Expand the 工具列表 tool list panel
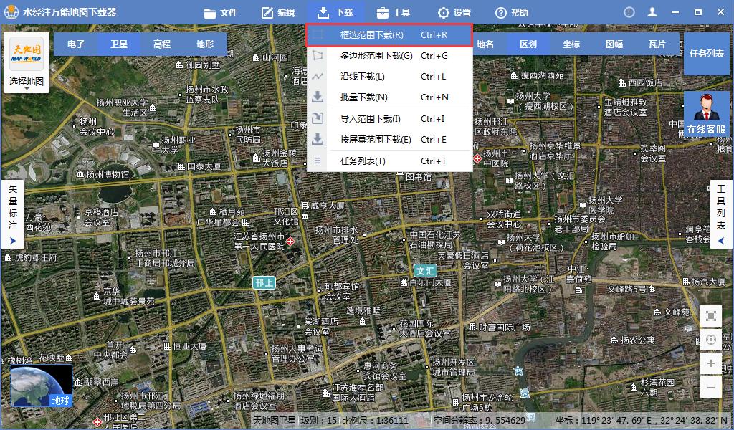Screen dimensions: 734x430 coord(721,214)
